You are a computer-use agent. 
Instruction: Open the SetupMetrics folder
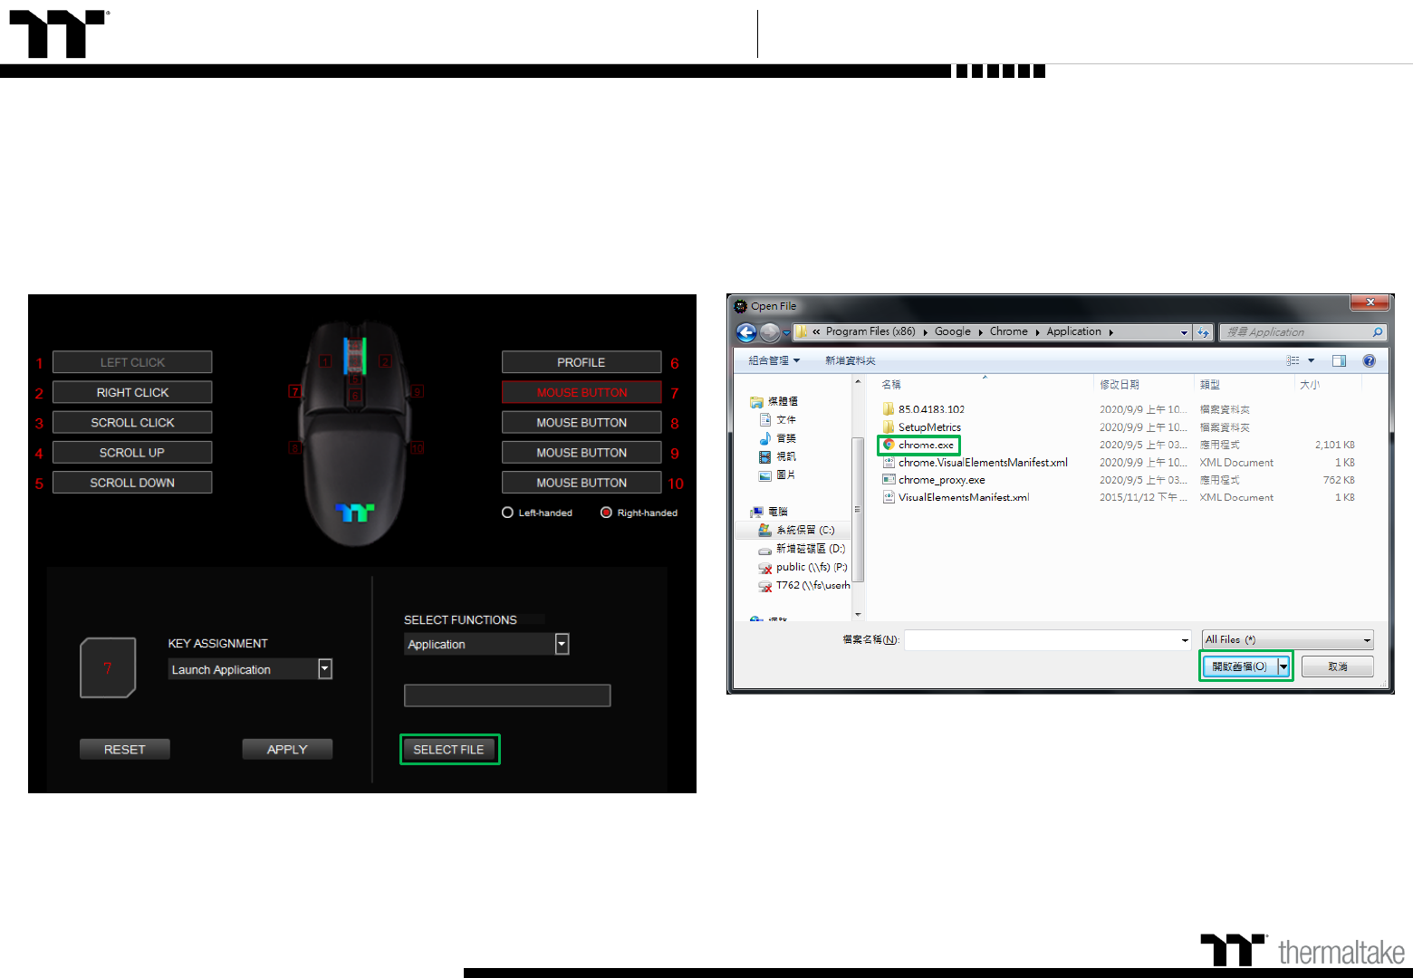pyautogui.click(x=928, y=427)
